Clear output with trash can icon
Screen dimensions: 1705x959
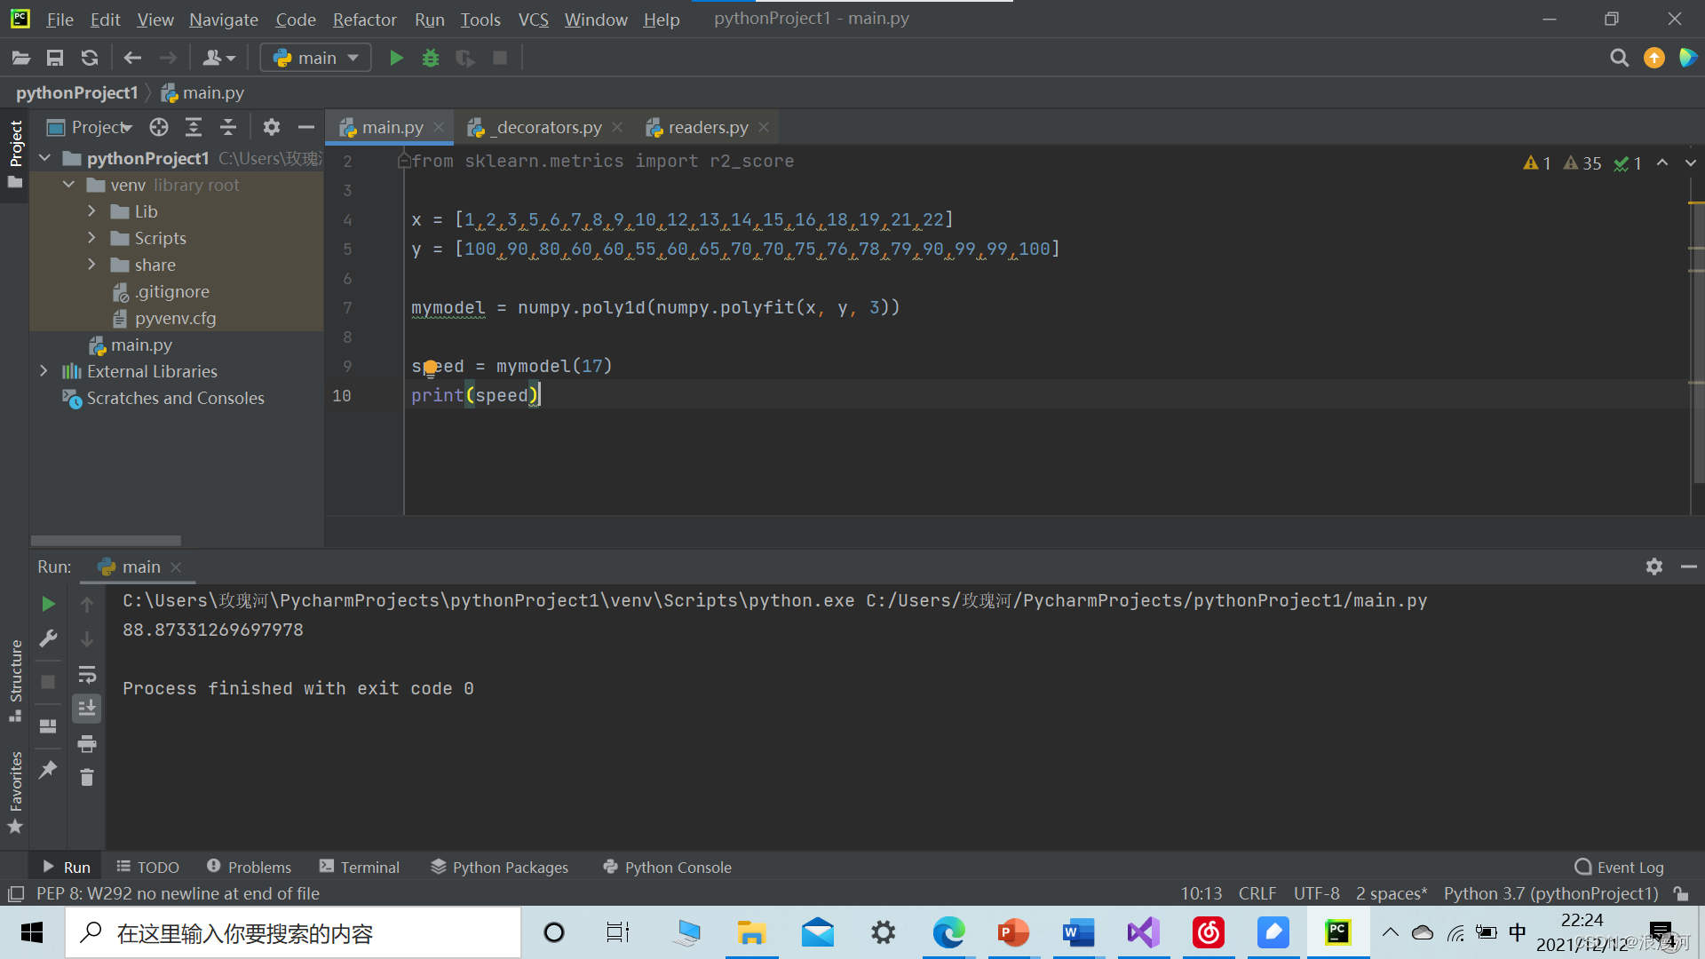tap(86, 778)
